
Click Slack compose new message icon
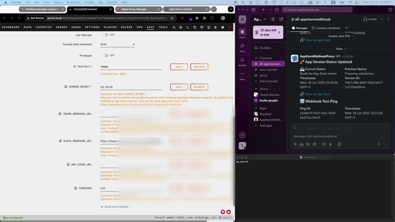281,19
